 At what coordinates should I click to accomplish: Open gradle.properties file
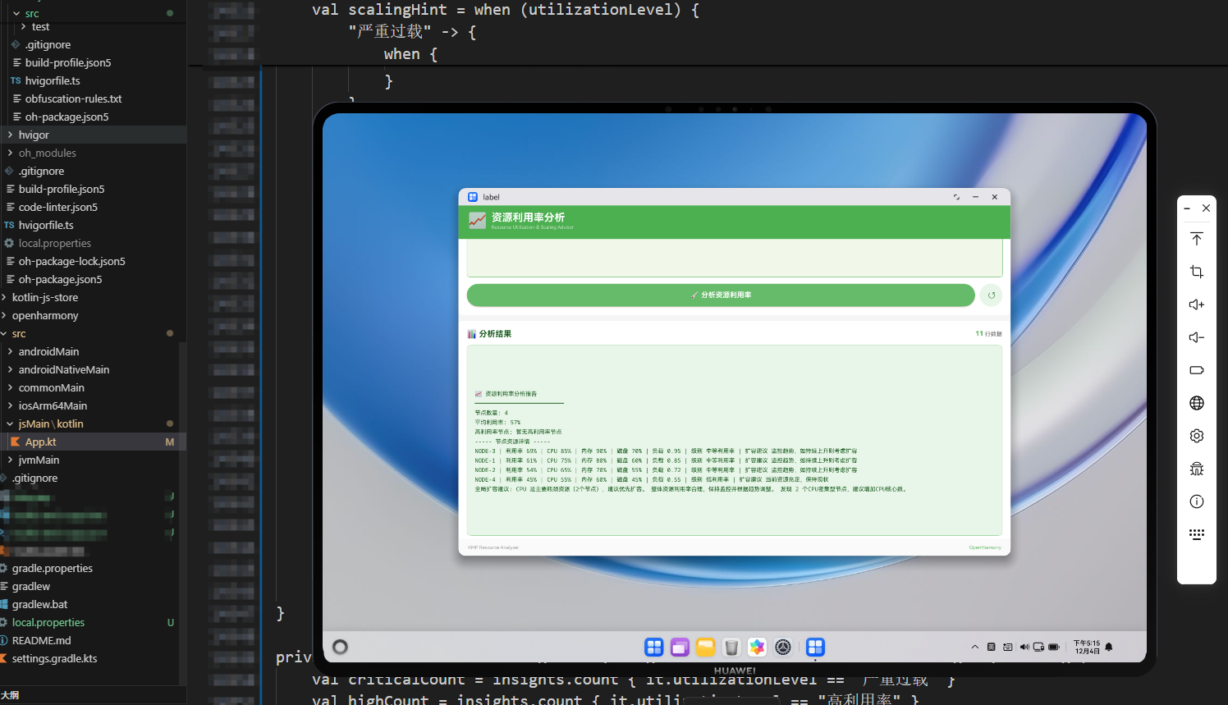click(93, 568)
